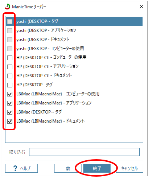This screenshot has width=148, height=177.
Task: Click the 終了 finish button
Action: coord(97,168)
